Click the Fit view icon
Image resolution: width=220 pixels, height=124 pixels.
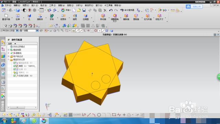[x=4, y=10]
